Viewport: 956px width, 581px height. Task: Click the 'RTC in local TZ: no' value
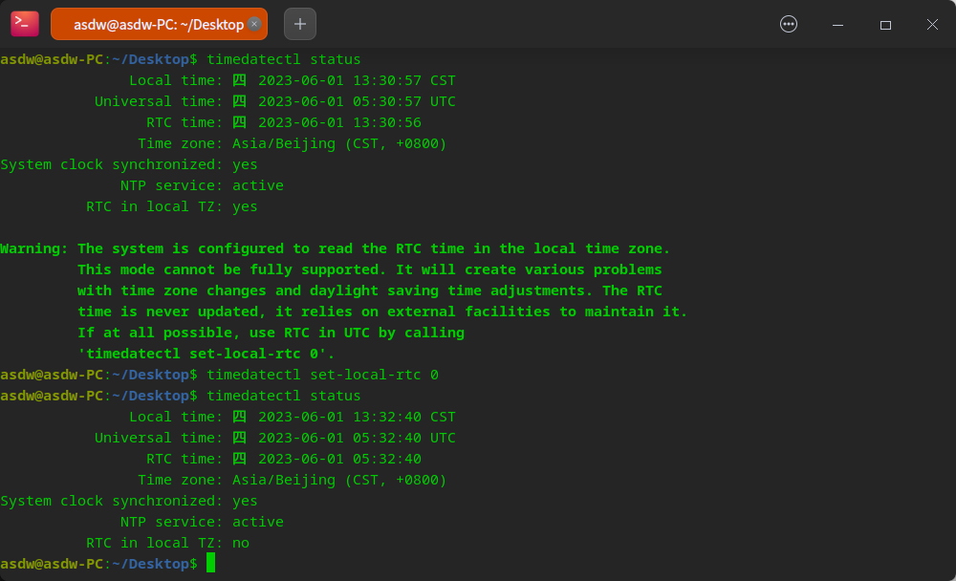pyautogui.click(x=241, y=543)
